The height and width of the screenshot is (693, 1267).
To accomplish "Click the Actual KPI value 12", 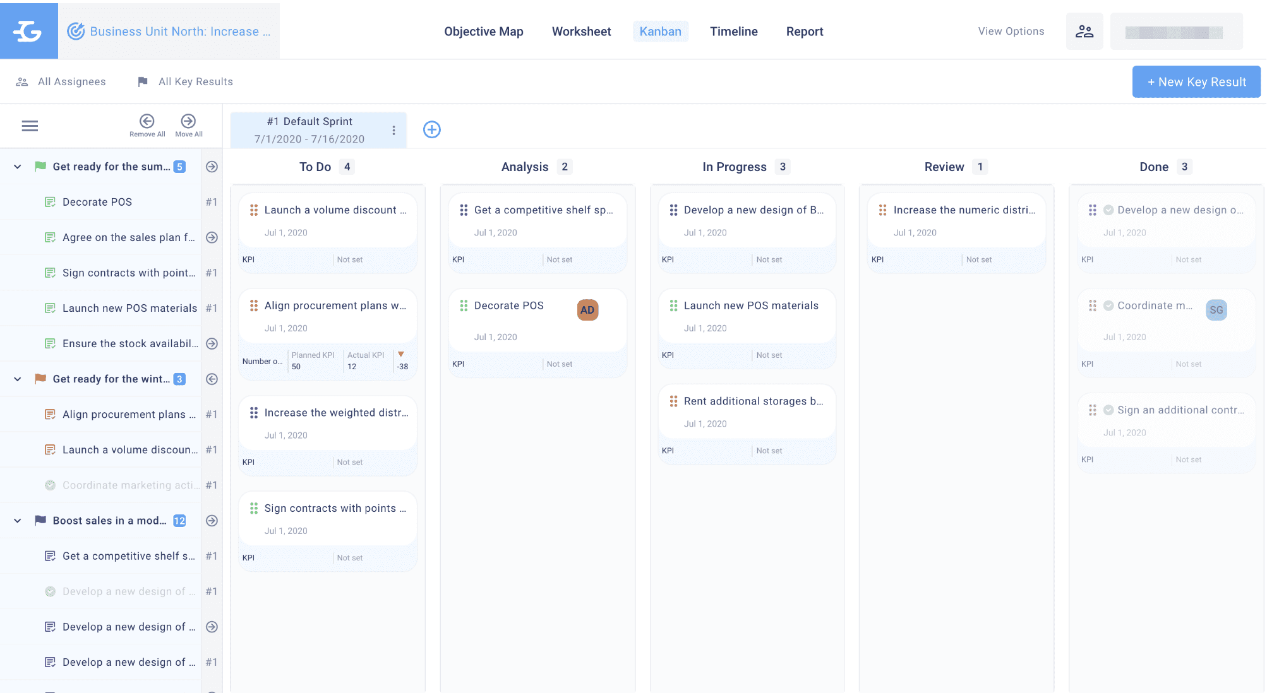I will pos(352,367).
